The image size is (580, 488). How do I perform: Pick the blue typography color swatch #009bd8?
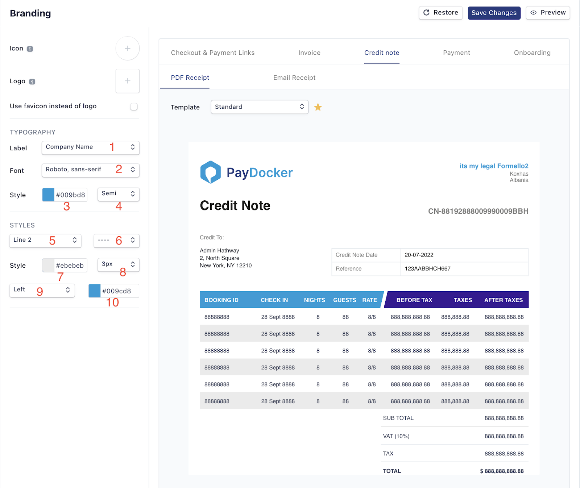click(x=49, y=195)
